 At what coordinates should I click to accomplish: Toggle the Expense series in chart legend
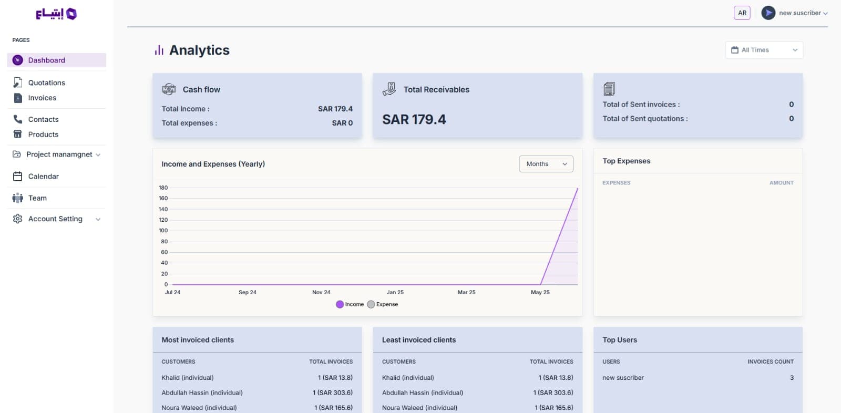(383, 304)
